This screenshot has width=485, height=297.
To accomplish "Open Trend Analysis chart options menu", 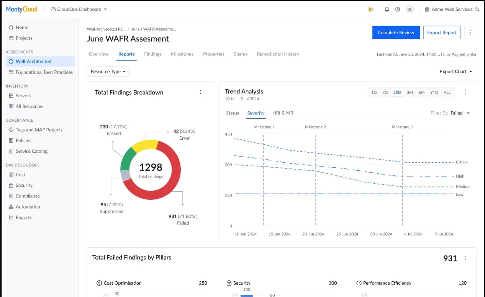I will (465, 92).
